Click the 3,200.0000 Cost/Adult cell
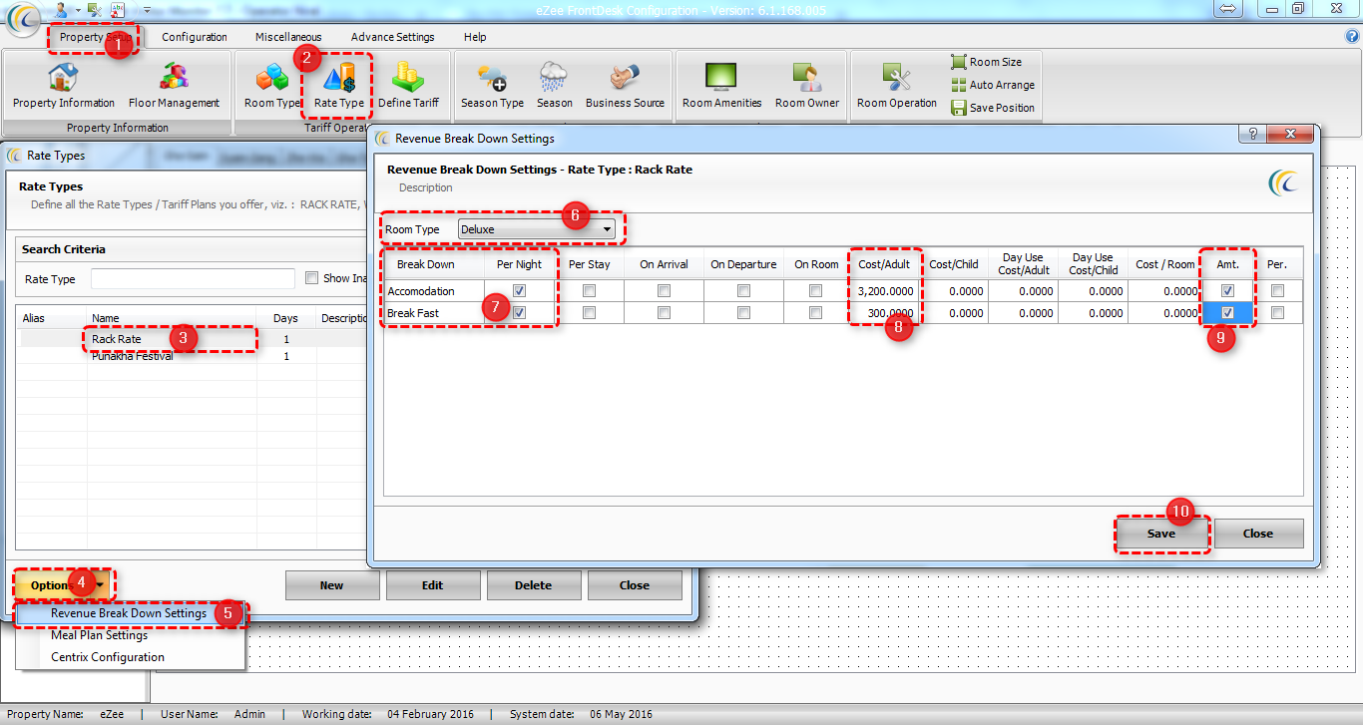 tap(885, 291)
